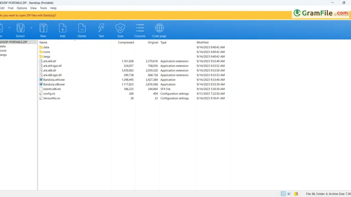Sort by the Original column header

(x=153, y=42)
